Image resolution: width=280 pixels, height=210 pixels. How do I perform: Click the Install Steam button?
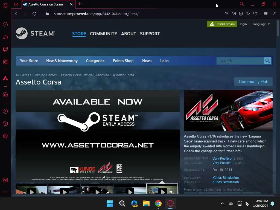pyautogui.click(x=222, y=24)
